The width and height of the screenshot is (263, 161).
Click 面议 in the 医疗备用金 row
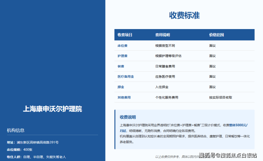click(212, 77)
